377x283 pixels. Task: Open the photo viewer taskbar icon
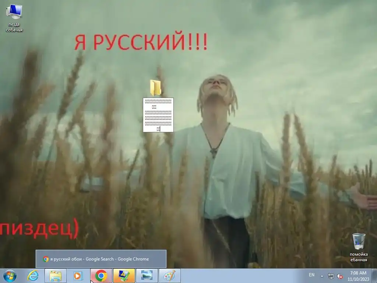coord(147,276)
